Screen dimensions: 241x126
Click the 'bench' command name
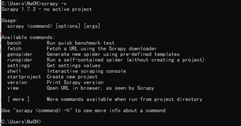pyautogui.click(x=14, y=43)
